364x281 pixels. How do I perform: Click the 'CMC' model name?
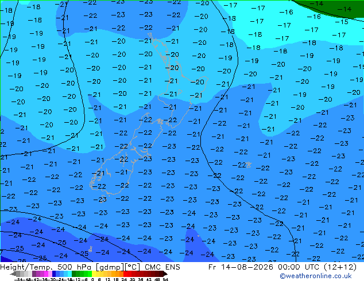pos(153,267)
